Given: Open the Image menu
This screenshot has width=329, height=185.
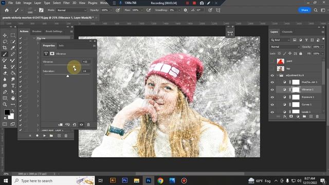Looking at the screenshot, I should click(x=27, y=3).
